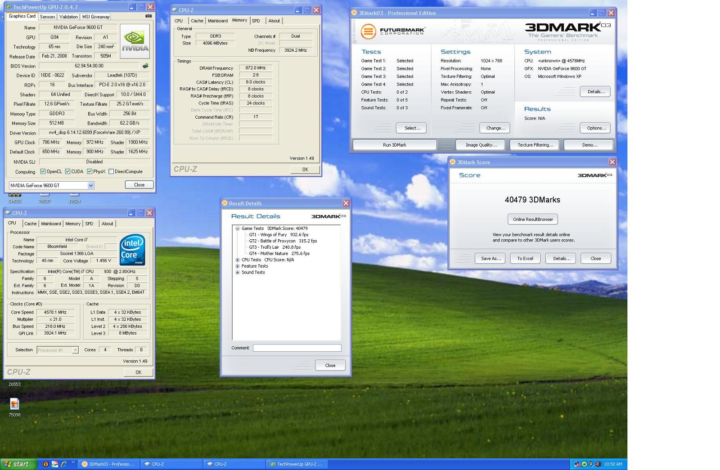Viewport: 720px width, 470px height.
Task: Click the Internet Explorer quick launch icon
Action: click(64, 464)
